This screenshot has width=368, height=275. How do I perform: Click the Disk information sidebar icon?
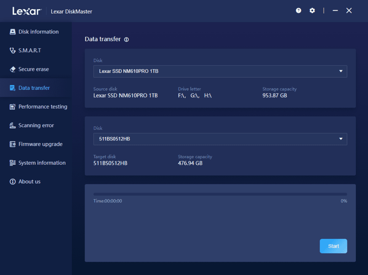pos(13,32)
